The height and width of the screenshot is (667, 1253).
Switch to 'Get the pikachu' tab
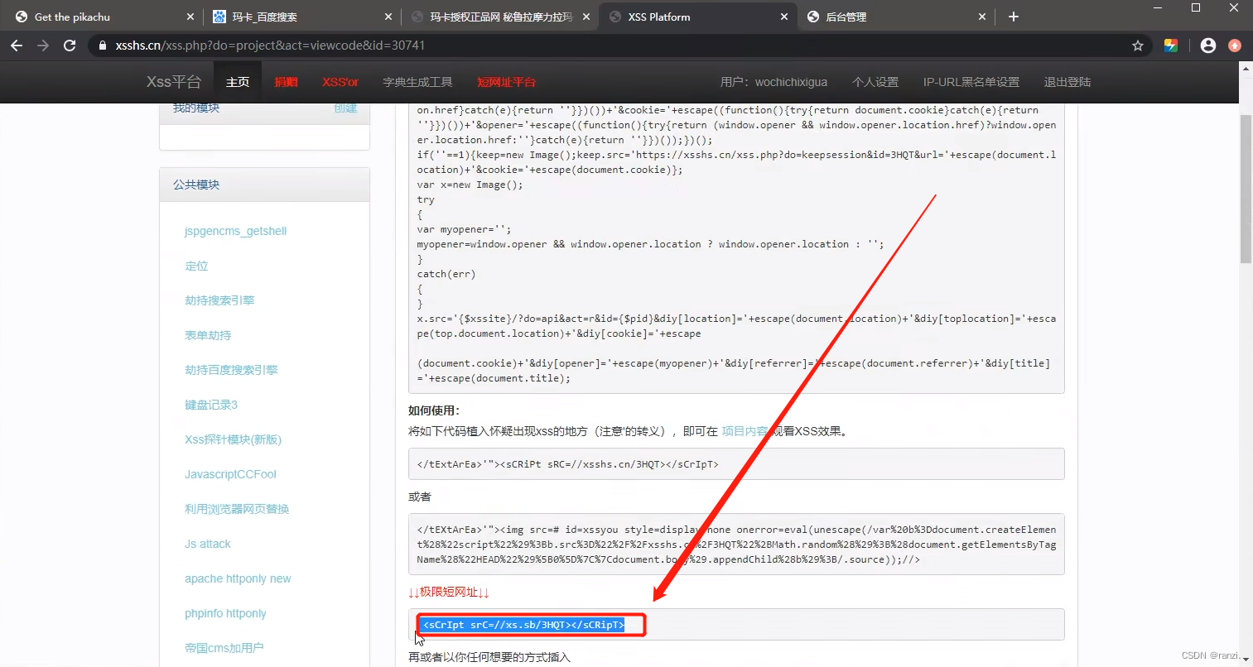104,17
